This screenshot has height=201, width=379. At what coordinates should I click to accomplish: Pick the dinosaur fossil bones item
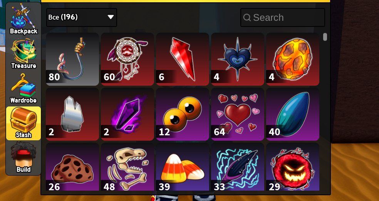coord(127,167)
